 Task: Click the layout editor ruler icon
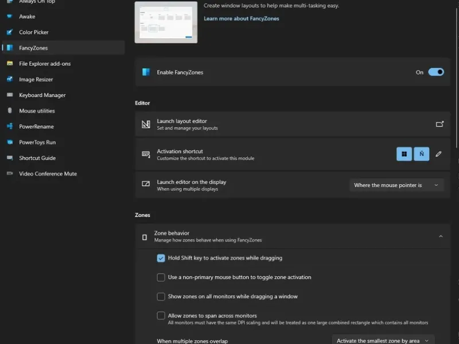point(146,124)
